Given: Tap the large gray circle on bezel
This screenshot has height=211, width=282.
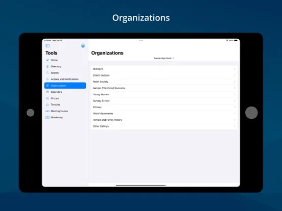Looking at the screenshot, I should [x=251, y=113].
